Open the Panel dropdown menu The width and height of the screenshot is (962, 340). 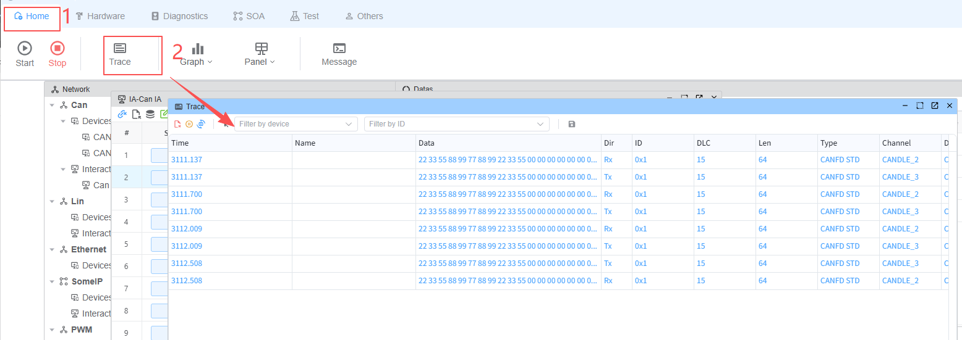[x=260, y=54]
